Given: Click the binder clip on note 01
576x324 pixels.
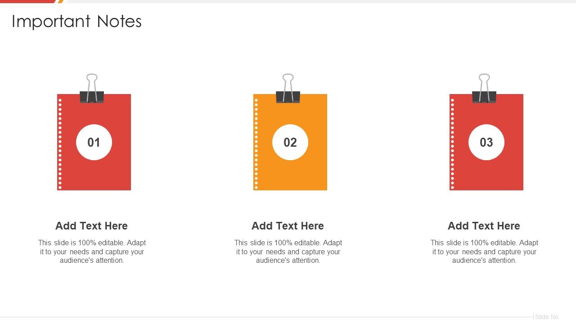Looking at the screenshot, I should point(92,89).
